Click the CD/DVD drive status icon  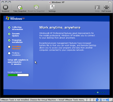(x=97, y=100)
